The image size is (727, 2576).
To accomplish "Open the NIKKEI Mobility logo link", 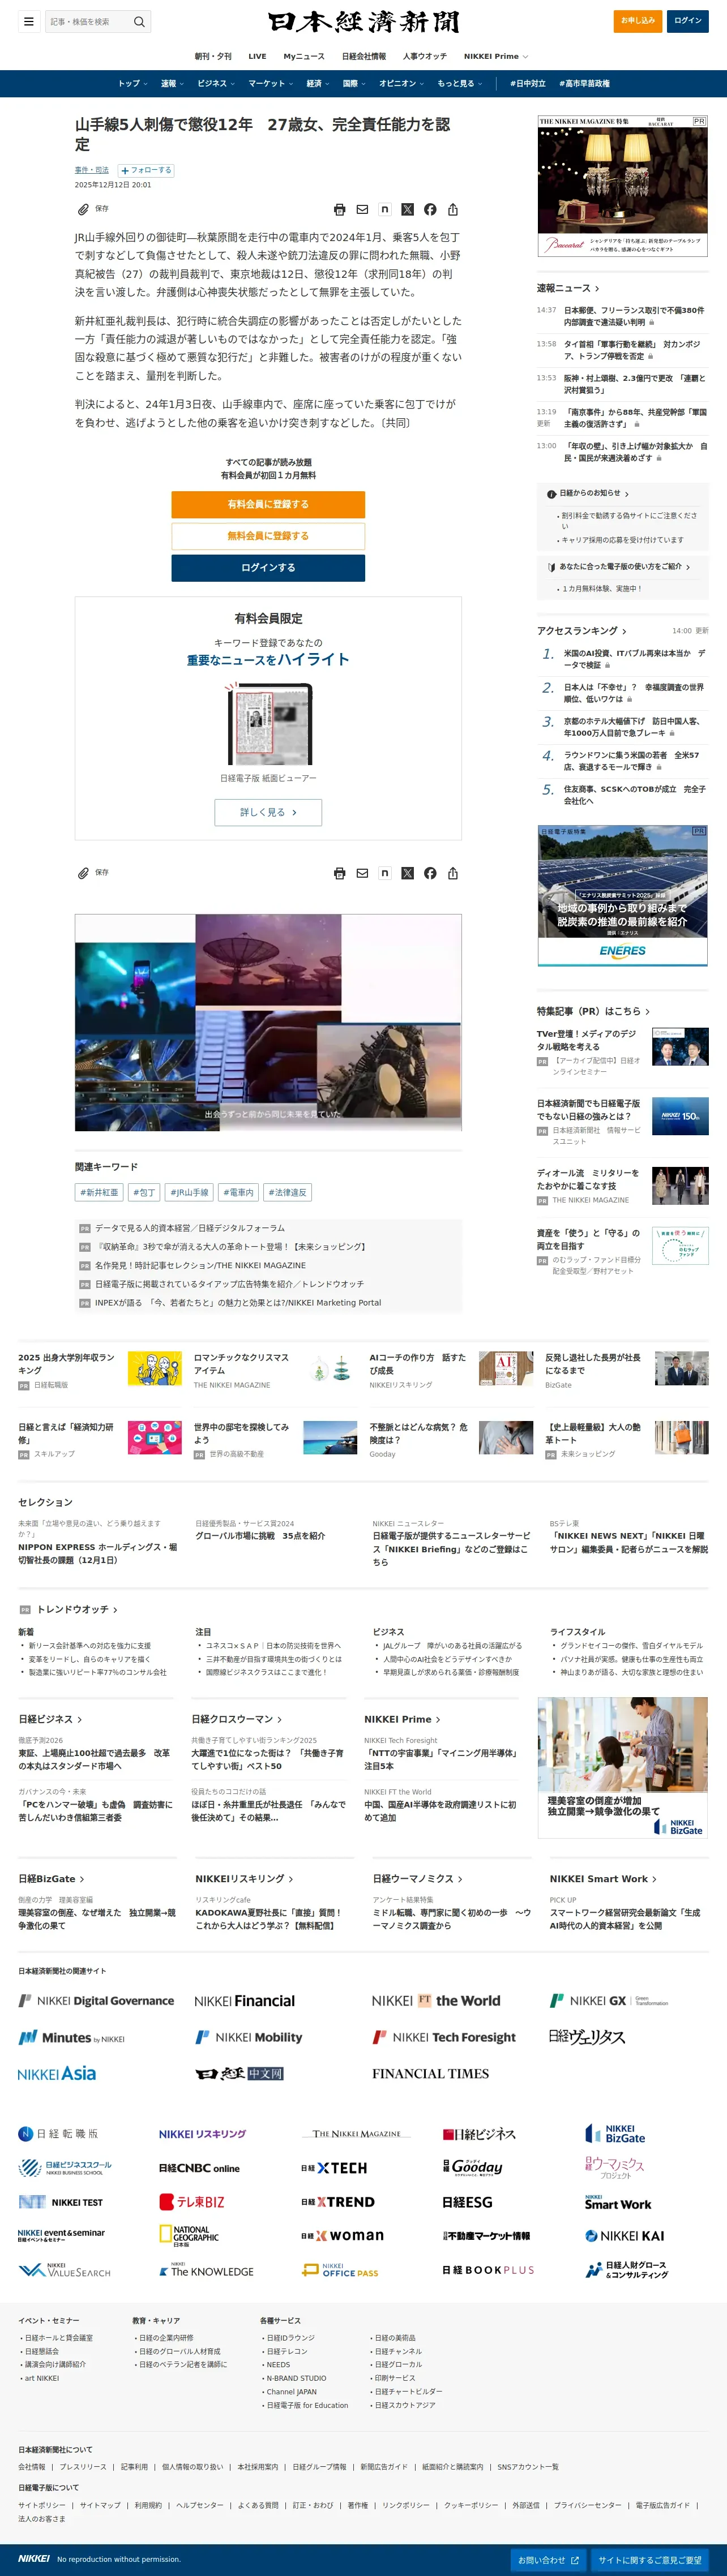I will point(249,2037).
